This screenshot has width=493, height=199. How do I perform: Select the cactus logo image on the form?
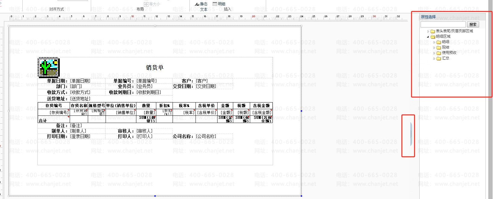pos(48,68)
